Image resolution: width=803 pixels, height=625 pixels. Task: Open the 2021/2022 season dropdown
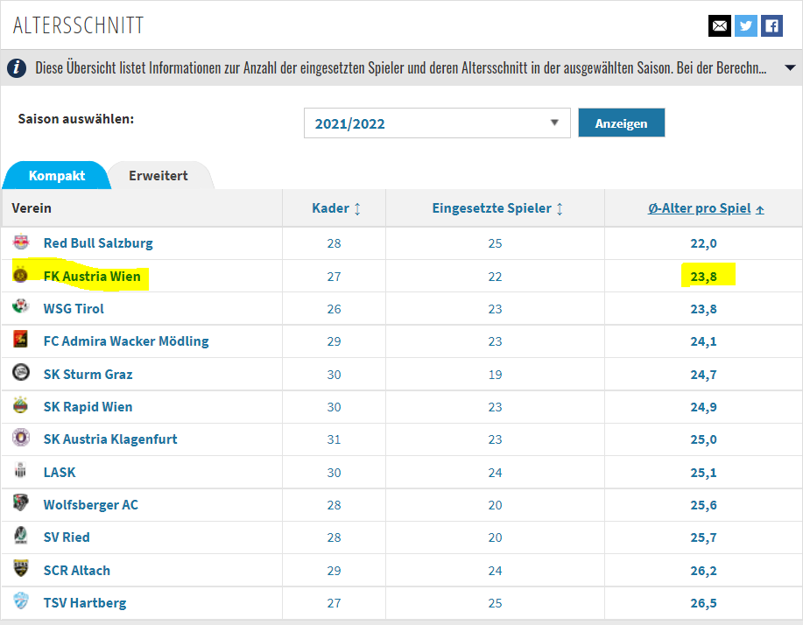click(437, 123)
